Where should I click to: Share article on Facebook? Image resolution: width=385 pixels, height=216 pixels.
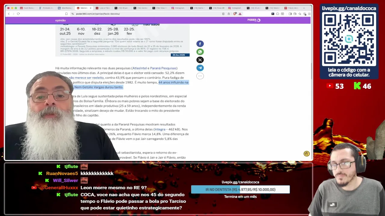point(200,44)
